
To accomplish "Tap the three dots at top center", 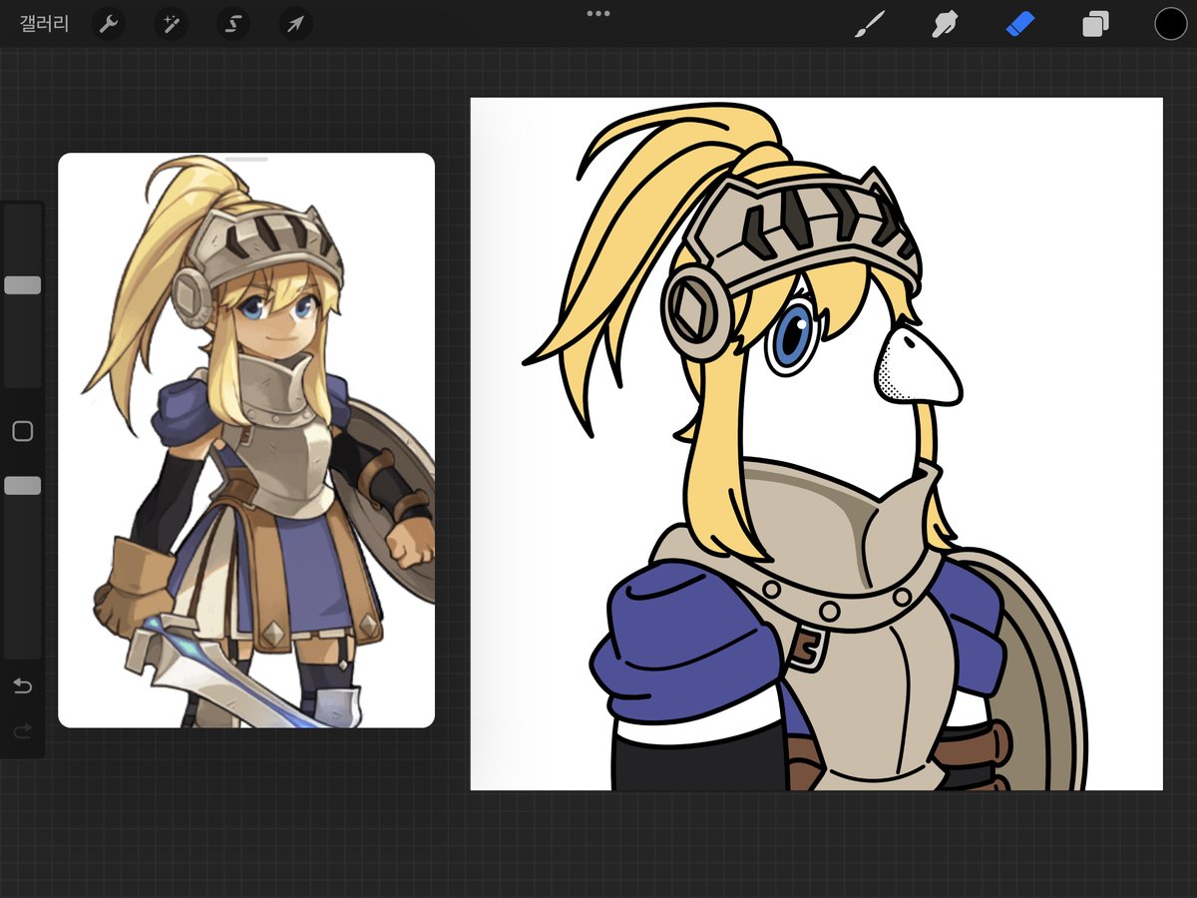I will 598,13.
